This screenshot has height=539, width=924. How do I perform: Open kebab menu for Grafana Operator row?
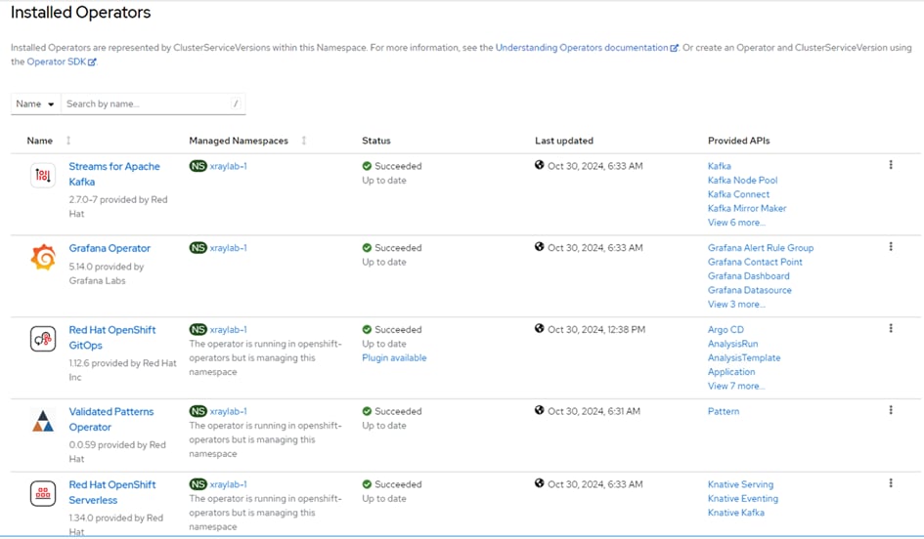(891, 246)
